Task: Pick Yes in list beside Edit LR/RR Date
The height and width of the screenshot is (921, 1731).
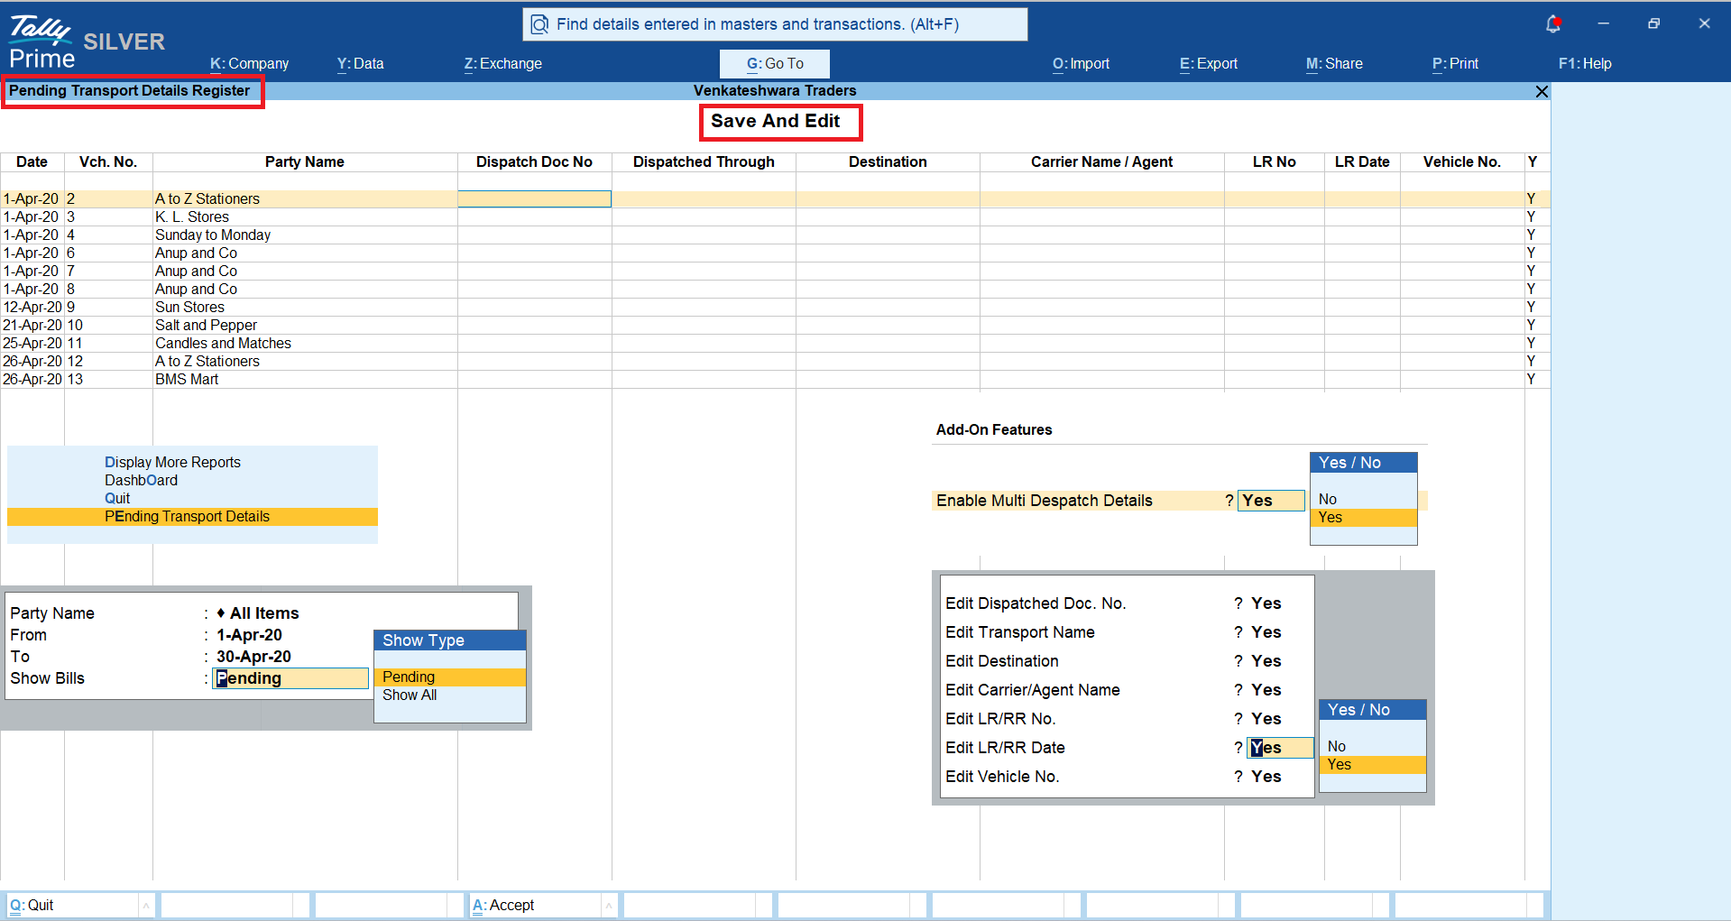Action: point(1372,765)
